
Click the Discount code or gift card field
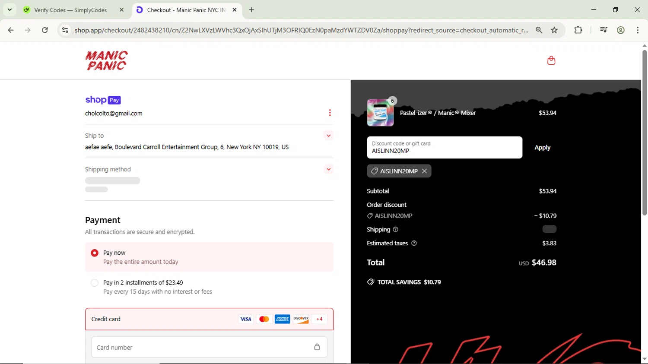tap(445, 148)
